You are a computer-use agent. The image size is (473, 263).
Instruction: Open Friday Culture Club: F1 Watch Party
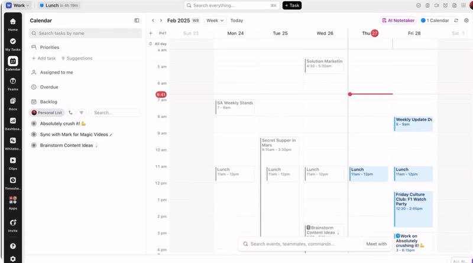coord(413,209)
